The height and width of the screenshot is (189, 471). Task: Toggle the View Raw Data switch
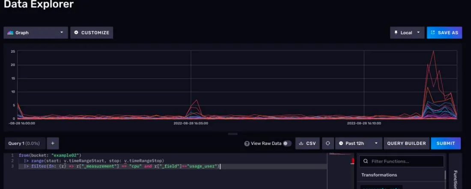click(x=287, y=144)
